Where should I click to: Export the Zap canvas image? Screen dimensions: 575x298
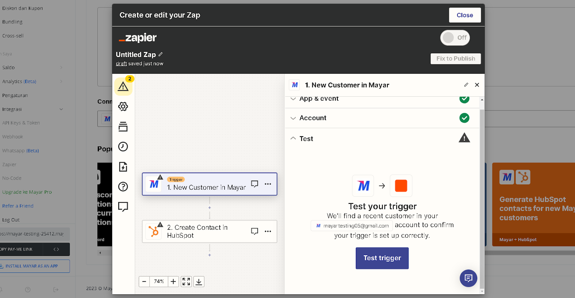(x=199, y=281)
